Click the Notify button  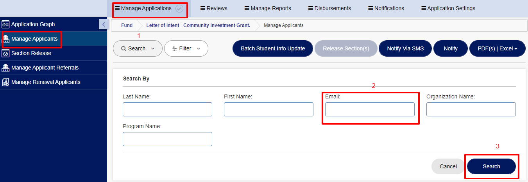[451, 48]
